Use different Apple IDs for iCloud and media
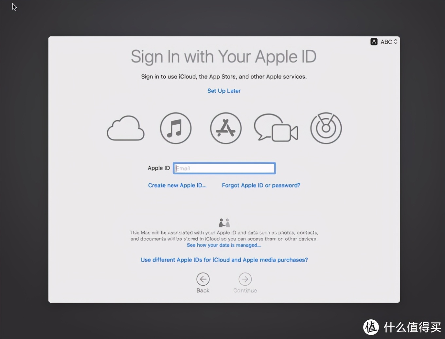Viewport: 445px width, 339px height. (224, 260)
